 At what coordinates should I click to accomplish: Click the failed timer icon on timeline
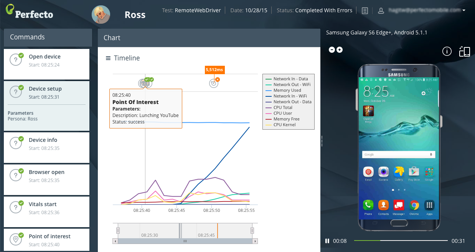(x=214, y=83)
